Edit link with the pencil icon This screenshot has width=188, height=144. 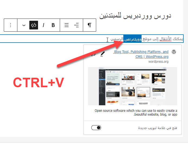click(x=102, y=54)
